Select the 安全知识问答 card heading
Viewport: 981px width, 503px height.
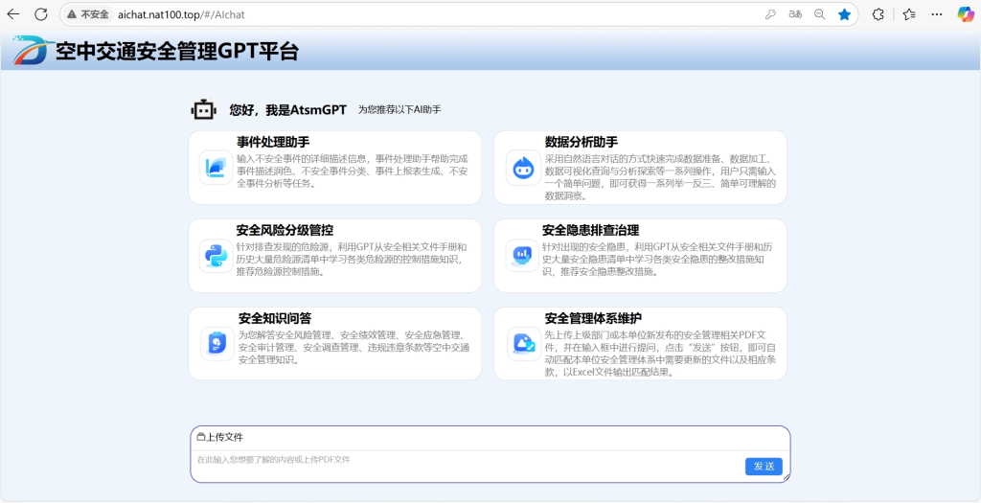pyautogui.click(x=274, y=318)
